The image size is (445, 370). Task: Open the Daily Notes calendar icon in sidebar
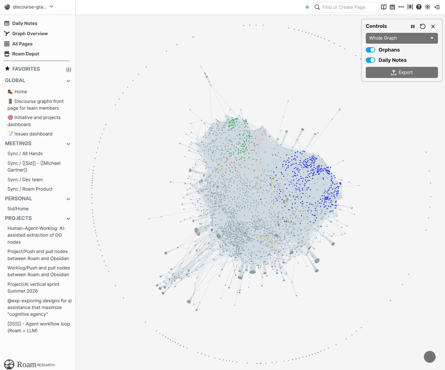7,23
